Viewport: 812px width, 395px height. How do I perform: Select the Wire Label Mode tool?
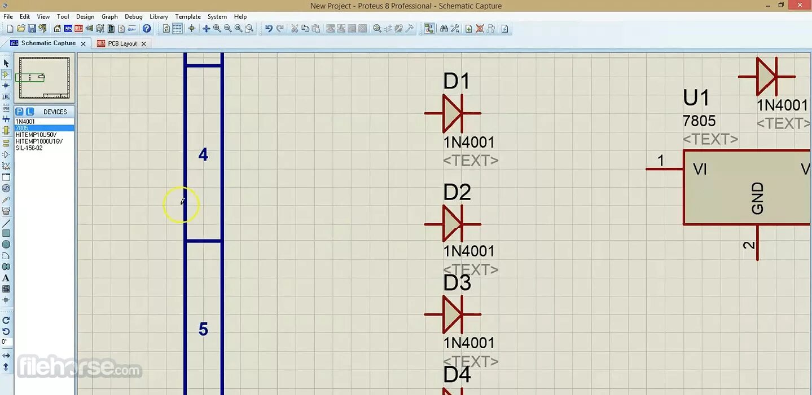[x=6, y=96]
